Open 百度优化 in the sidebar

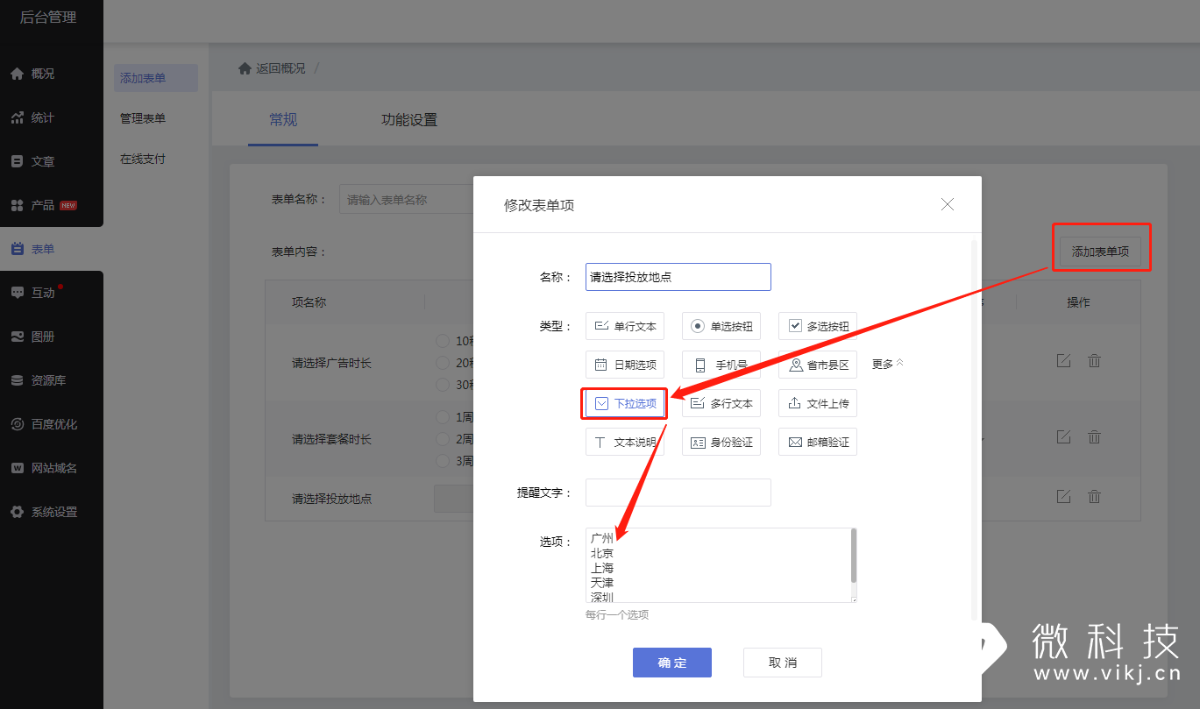53,424
